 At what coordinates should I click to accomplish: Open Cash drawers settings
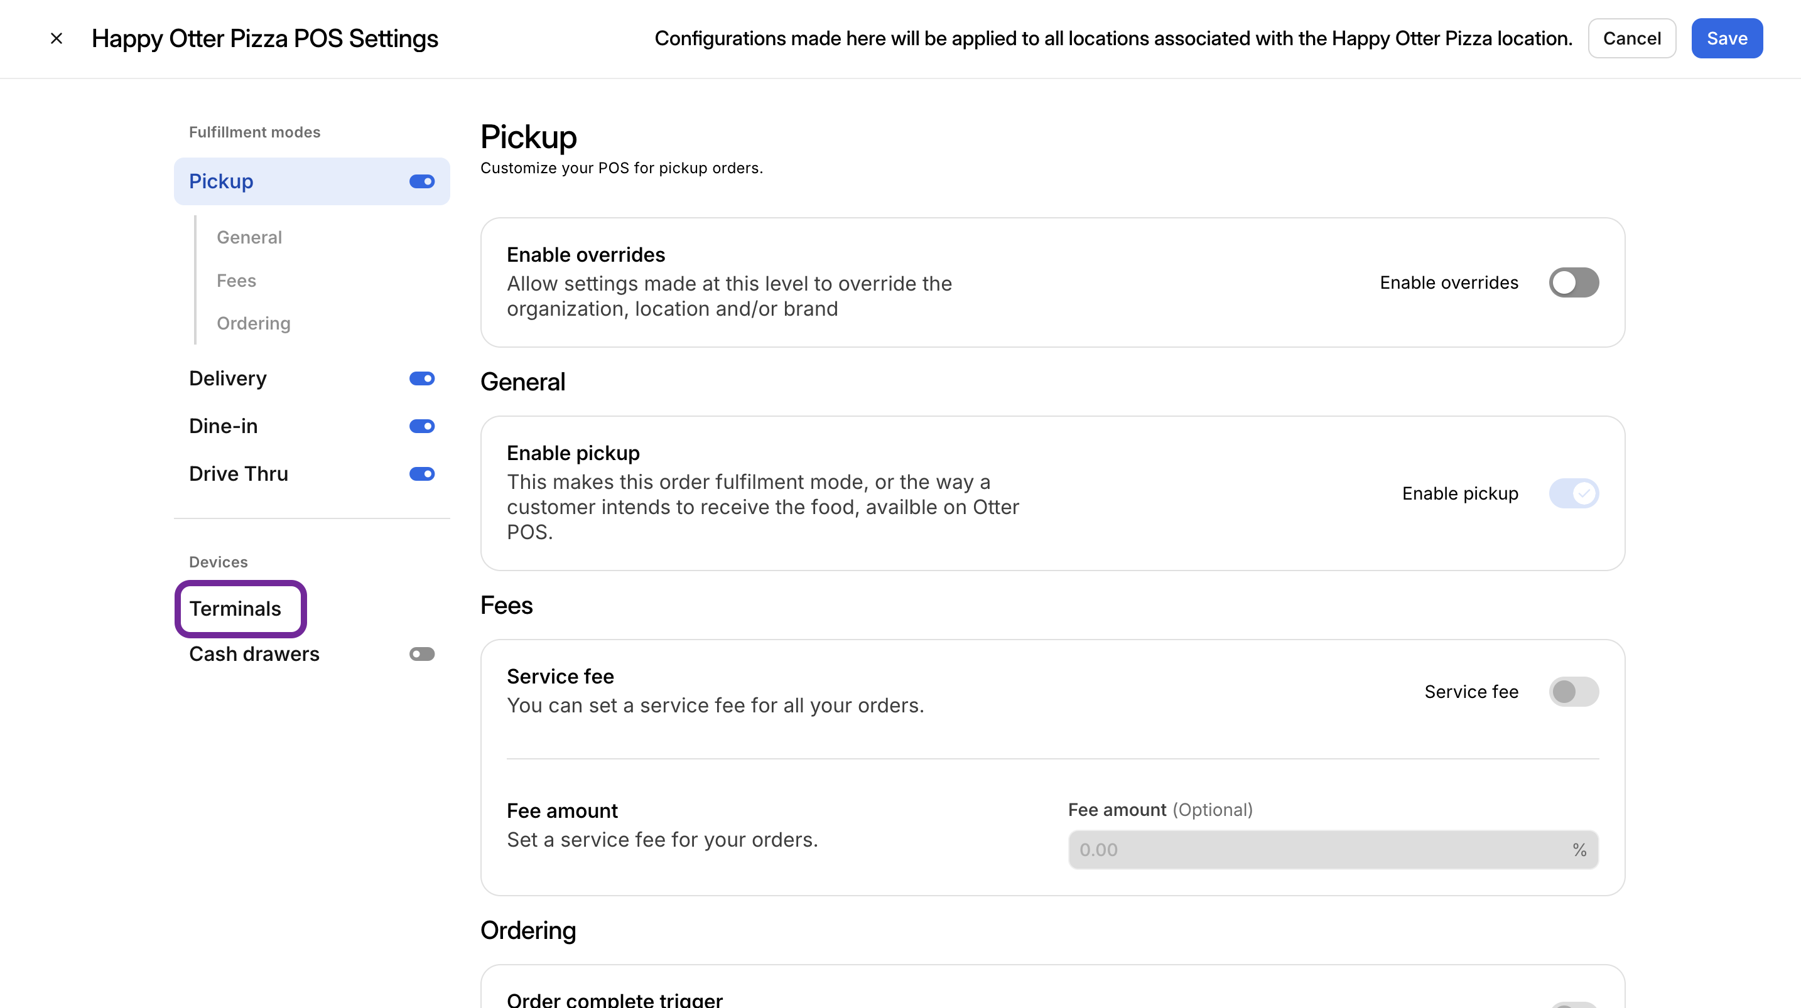pyautogui.click(x=254, y=654)
